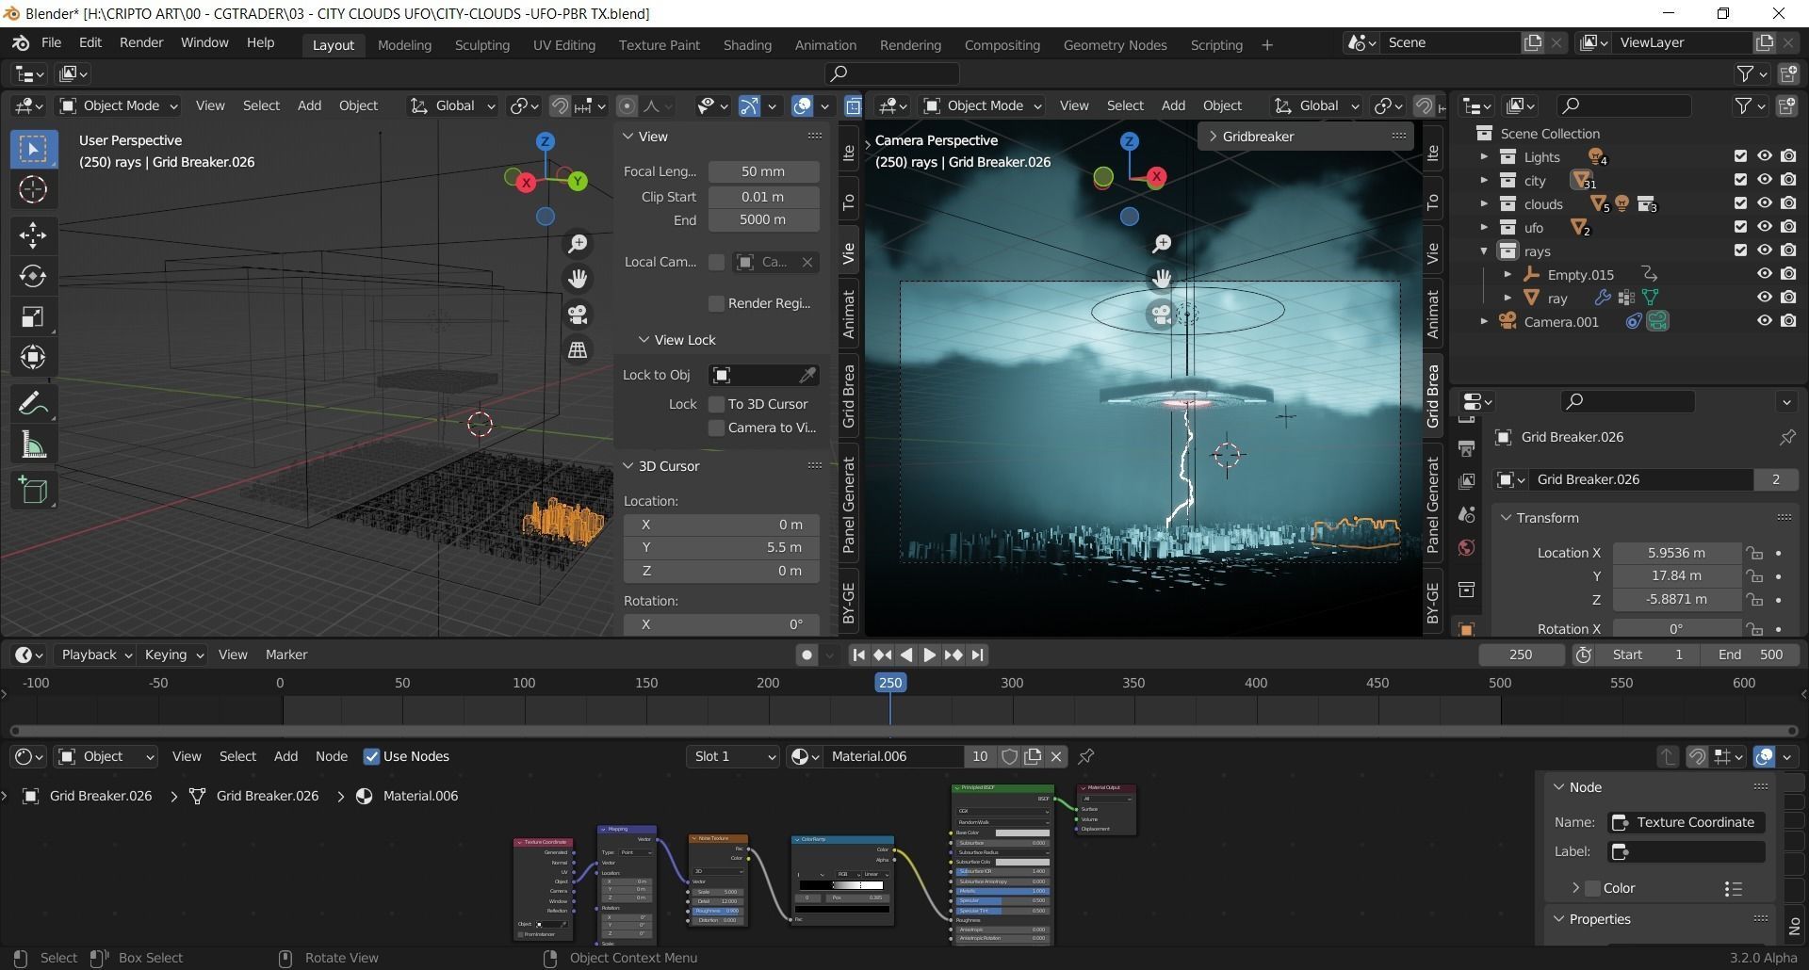Open the File menu
This screenshot has height=970, width=1809.
pyautogui.click(x=52, y=43)
